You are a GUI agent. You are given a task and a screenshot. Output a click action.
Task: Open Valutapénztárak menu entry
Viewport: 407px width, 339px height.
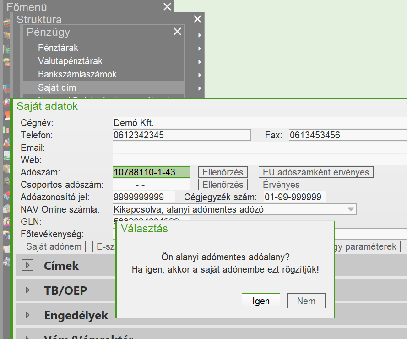point(70,61)
